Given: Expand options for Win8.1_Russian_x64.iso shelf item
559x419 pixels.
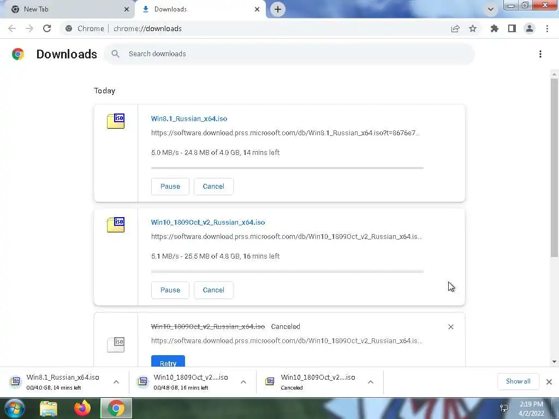Looking at the screenshot, I should pos(116,382).
